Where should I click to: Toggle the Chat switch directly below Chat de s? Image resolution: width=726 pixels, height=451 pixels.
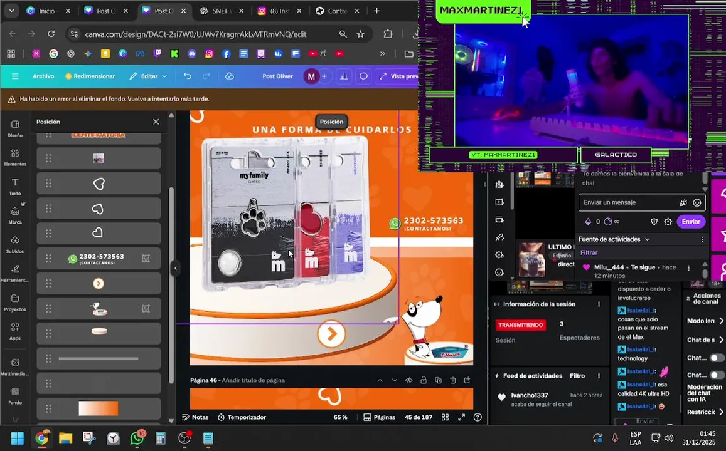pos(717,358)
